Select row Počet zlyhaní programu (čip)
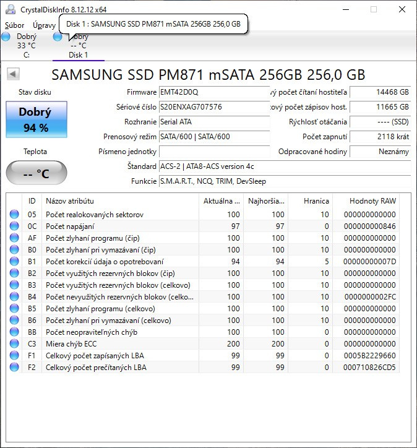The image size is (417, 448). click(203, 238)
